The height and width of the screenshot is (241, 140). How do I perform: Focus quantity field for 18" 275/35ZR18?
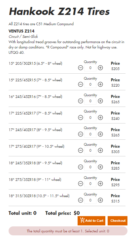click(x=90, y=184)
